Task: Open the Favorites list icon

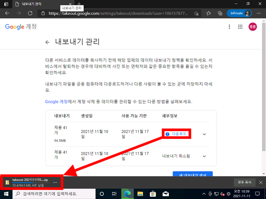Action: 209,13
